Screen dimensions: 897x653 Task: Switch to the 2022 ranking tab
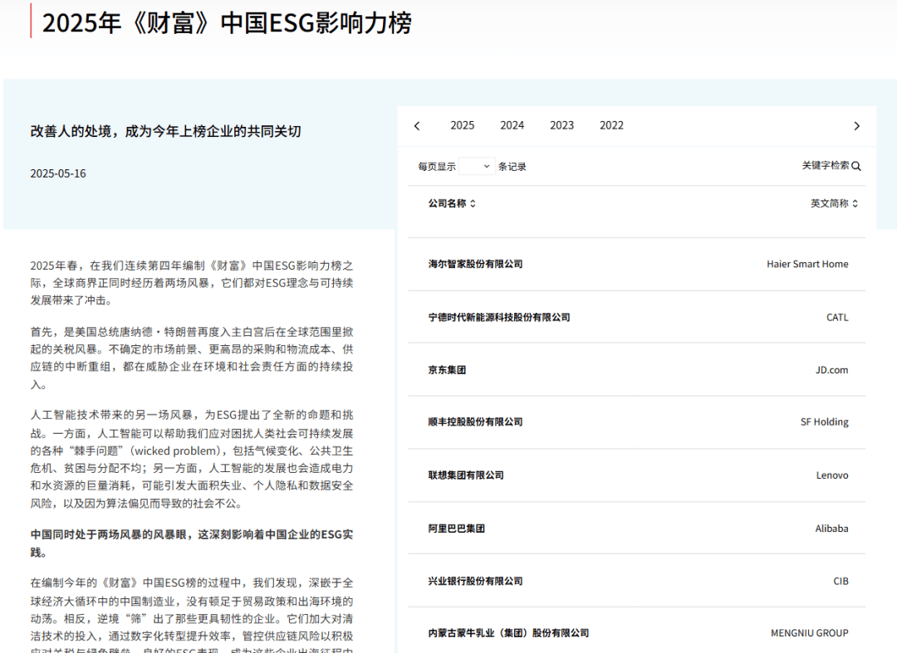coord(611,125)
